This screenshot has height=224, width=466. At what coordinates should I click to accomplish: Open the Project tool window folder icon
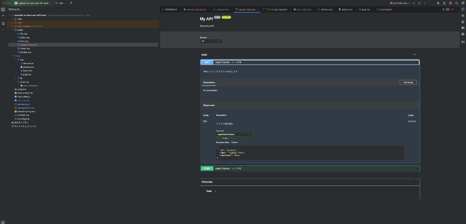(x=3, y=9)
